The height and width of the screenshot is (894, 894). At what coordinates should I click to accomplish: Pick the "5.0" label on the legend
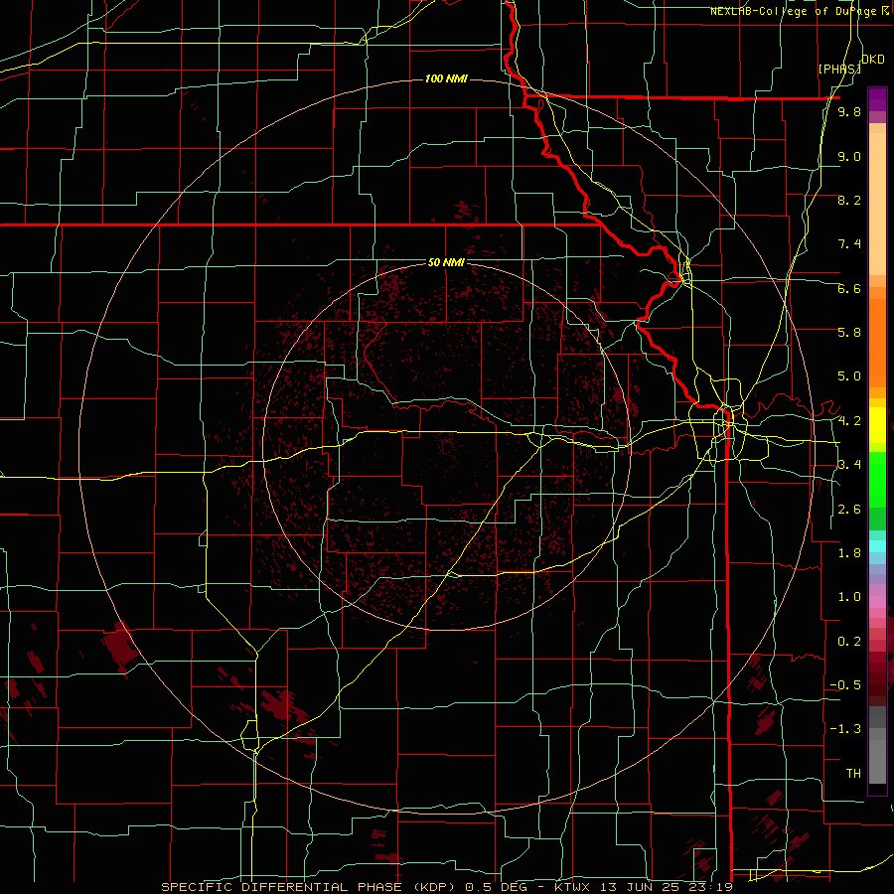pos(849,376)
